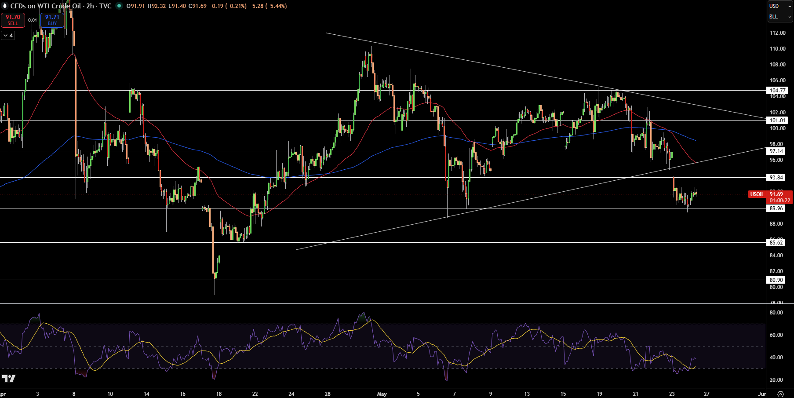This screenshot has height=398, width=794.
Task: Click the green market status dot
Action: [x=119, y=6]
